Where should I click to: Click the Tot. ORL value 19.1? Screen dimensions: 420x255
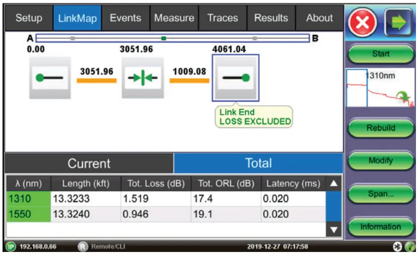click(x=203, y=214)
